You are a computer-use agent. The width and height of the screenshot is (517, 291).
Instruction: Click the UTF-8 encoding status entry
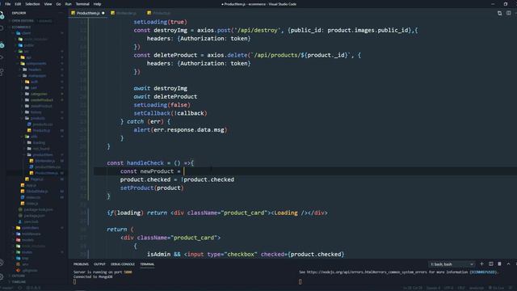click(449, 288)
